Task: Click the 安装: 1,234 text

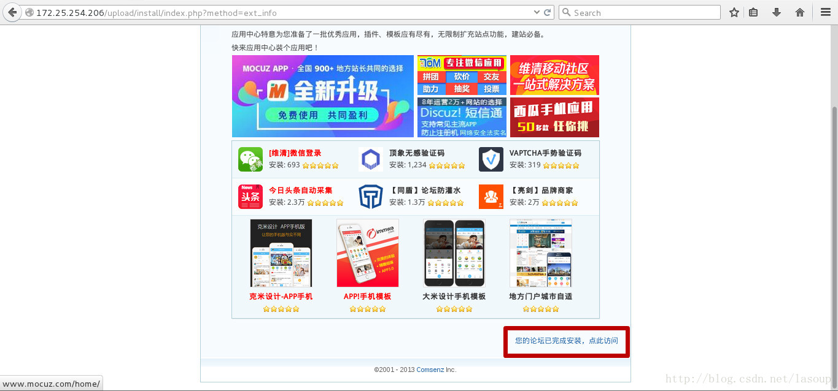Action: click(408, 165)
